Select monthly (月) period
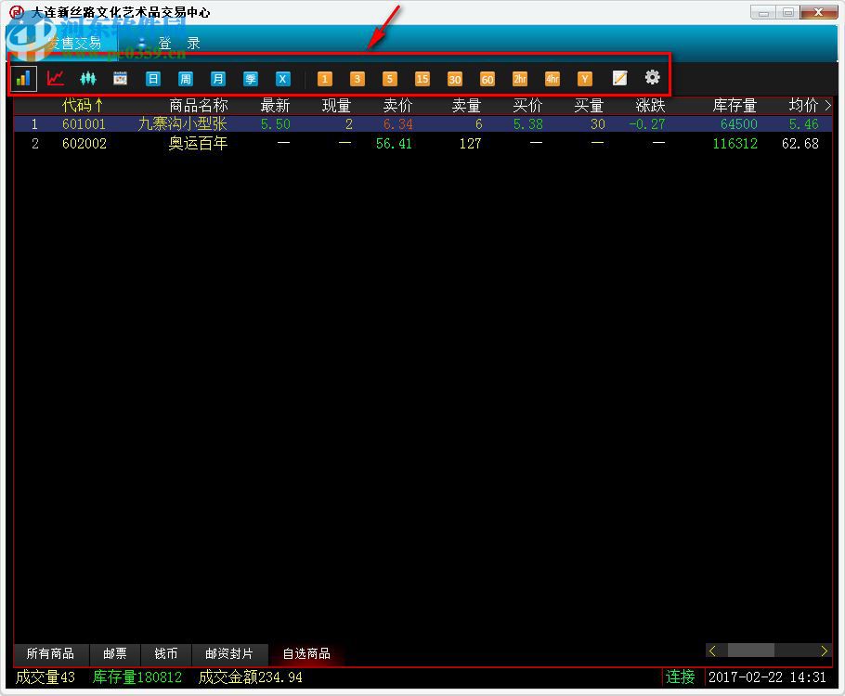 click(x=217, y=79)
